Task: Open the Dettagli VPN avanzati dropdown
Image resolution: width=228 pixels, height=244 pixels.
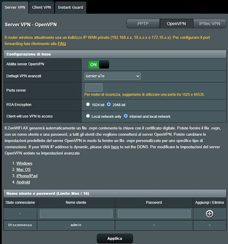Action: click(112, 76)
